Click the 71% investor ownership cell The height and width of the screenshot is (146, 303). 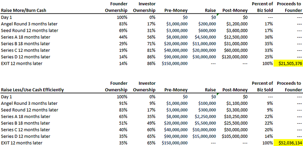(151, 43)
